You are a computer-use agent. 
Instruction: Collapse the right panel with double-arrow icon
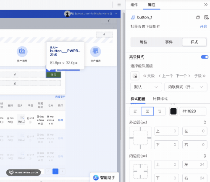point(206,5)
